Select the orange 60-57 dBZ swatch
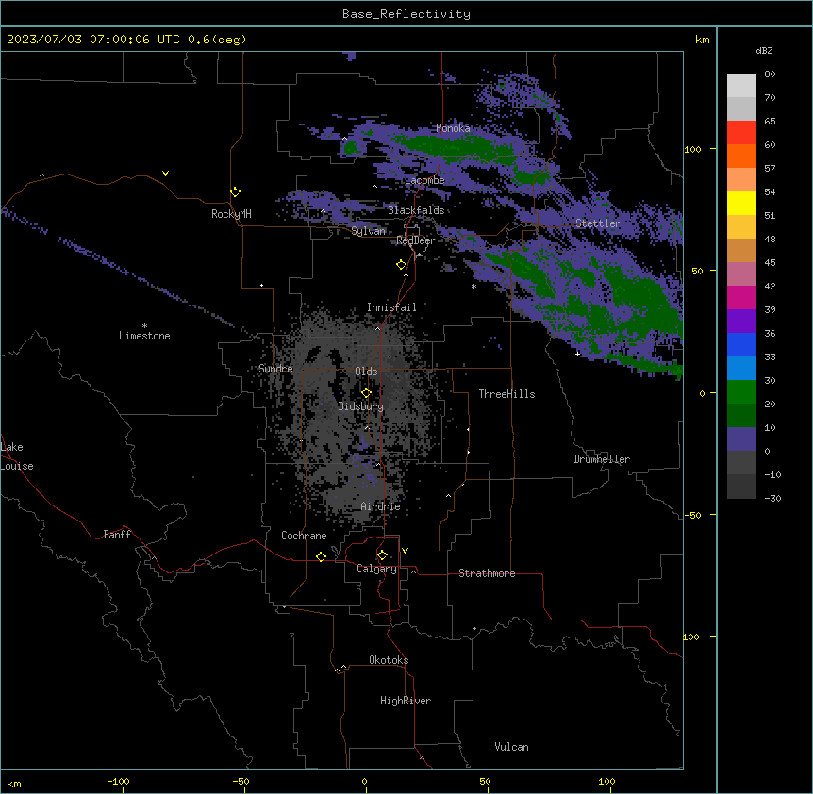The height and width of the screenshot is (794, 813). pyautogui.click(x=741, y=156)
